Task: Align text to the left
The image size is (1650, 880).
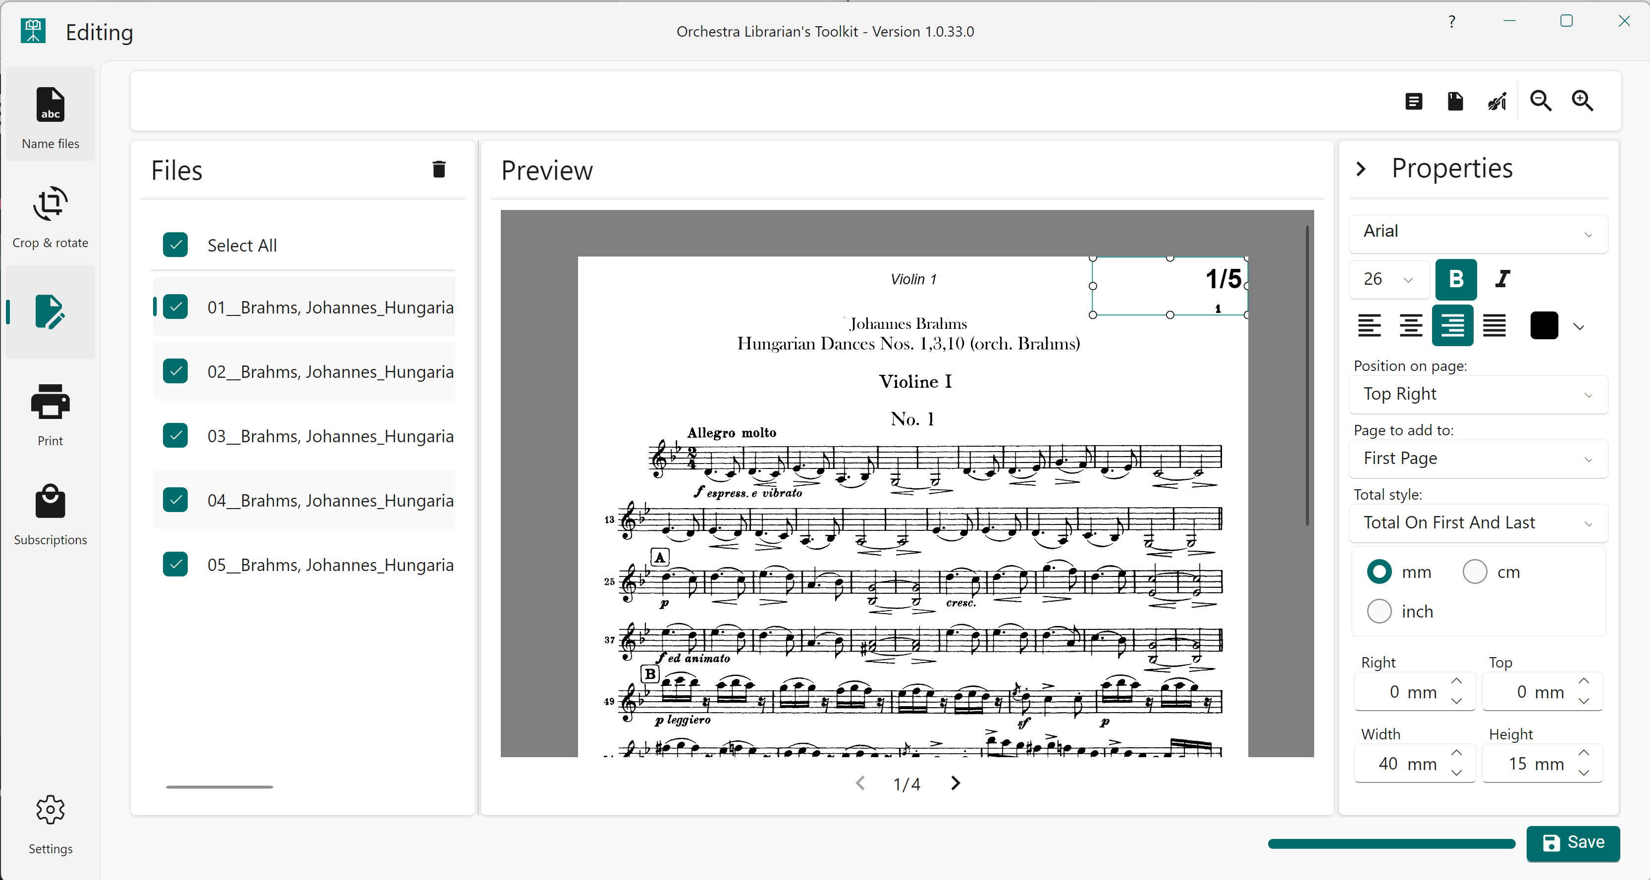Action: pyautogui.click(x=1370, y=326)
